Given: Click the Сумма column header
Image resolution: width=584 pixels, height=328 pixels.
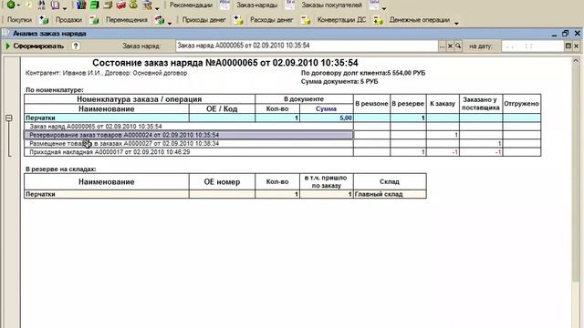Looking at the screenshot, I should point(327,109).
